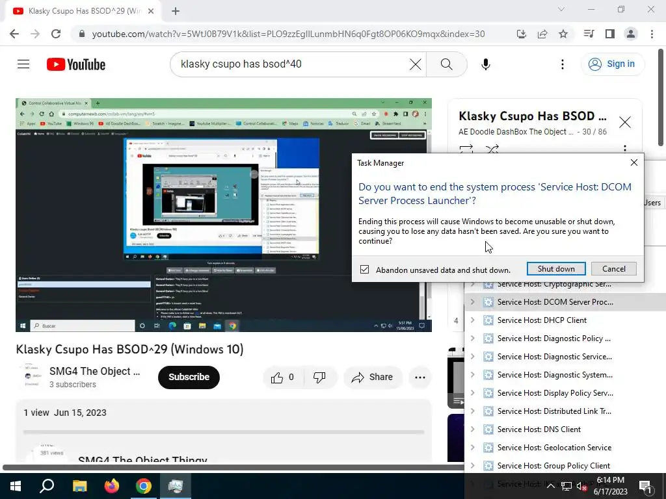Image resolution: width=666 pixels, height=499 pixels.
Task: Expand Service Host: Display Policy row
Action: [x=472, y=393]
